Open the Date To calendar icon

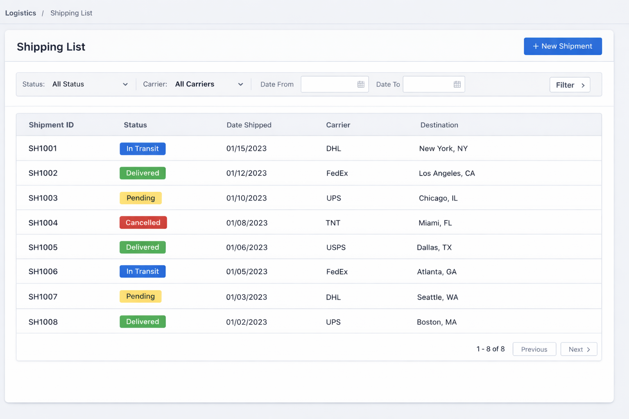tap(457, 84)
